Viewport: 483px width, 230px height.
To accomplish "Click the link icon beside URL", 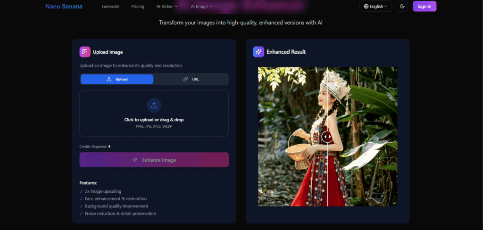I will tap(185, 79).
